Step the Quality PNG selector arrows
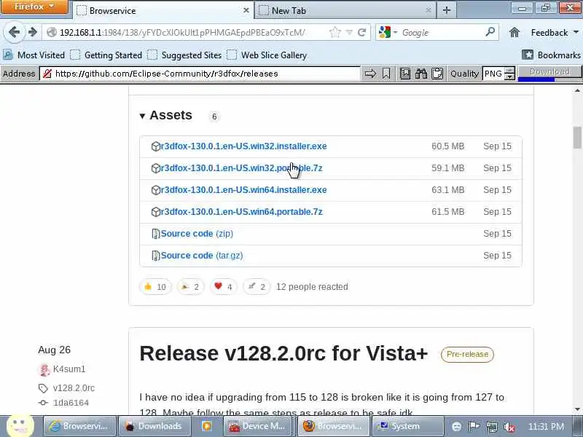The width and height of the screenshot is (583, 437). tap(510, 74)
